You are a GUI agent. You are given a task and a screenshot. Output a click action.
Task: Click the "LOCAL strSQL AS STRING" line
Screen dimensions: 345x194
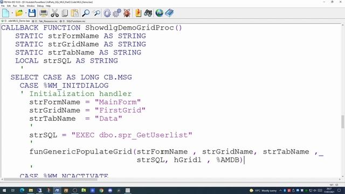pos(66,61)
